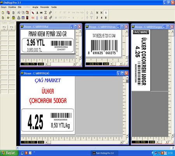Select the large 4.25 price in the ÇAĞ window
175x156 pixels.
coord(35,122)
